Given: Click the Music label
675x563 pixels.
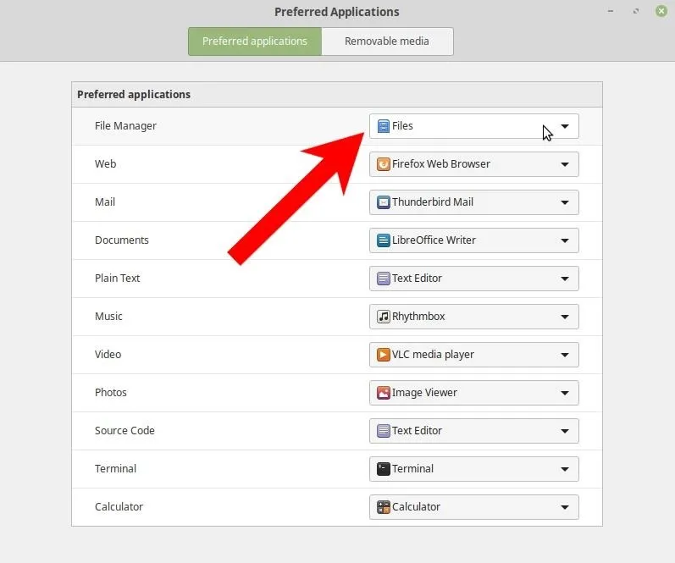Looking at the screenshot, I should [x=108, y=317].
